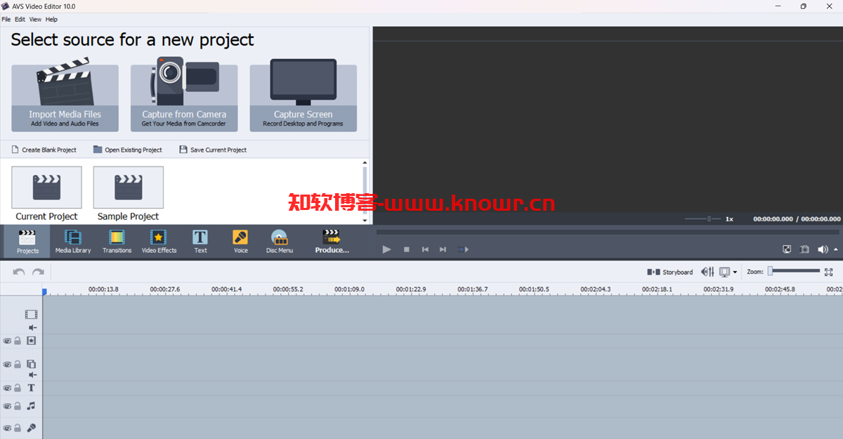Open the audio mixer icon
This screenshot has width=843, height=439.
point(708,272)
